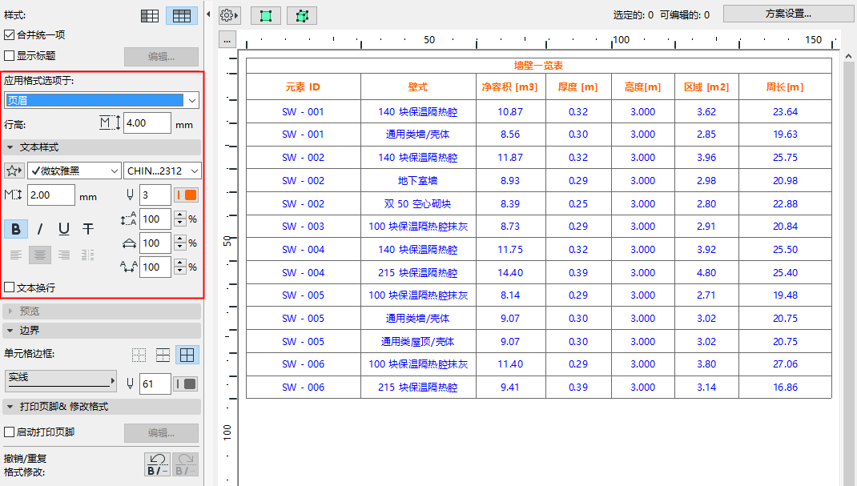857x486 pixels.
Task: Select the first table style icon
Action: point(150,16)
